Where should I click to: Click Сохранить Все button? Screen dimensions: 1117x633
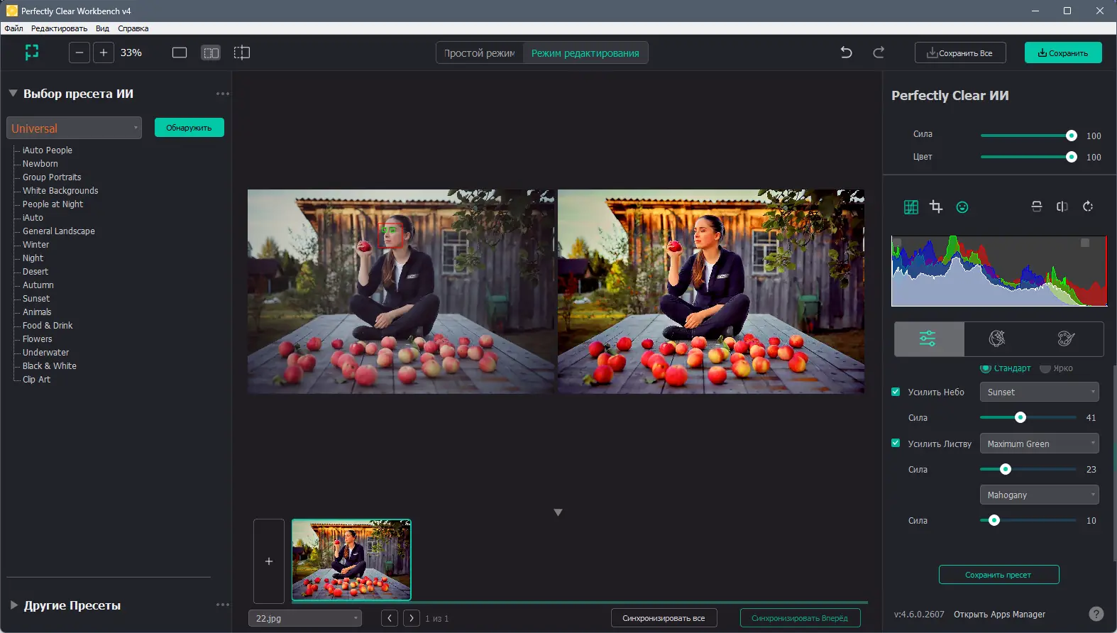(960, 53)
